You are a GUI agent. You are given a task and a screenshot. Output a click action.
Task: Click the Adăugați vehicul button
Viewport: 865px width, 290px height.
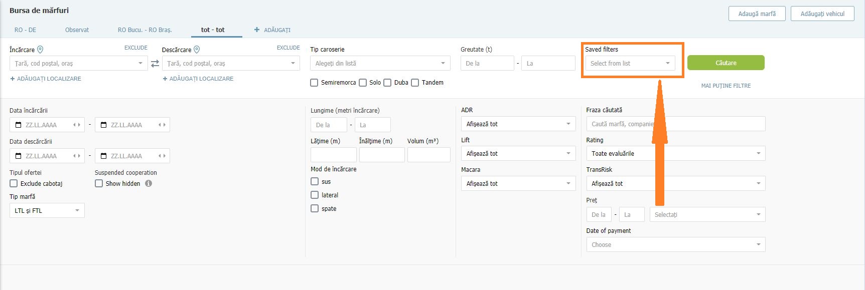coord(822,14)
